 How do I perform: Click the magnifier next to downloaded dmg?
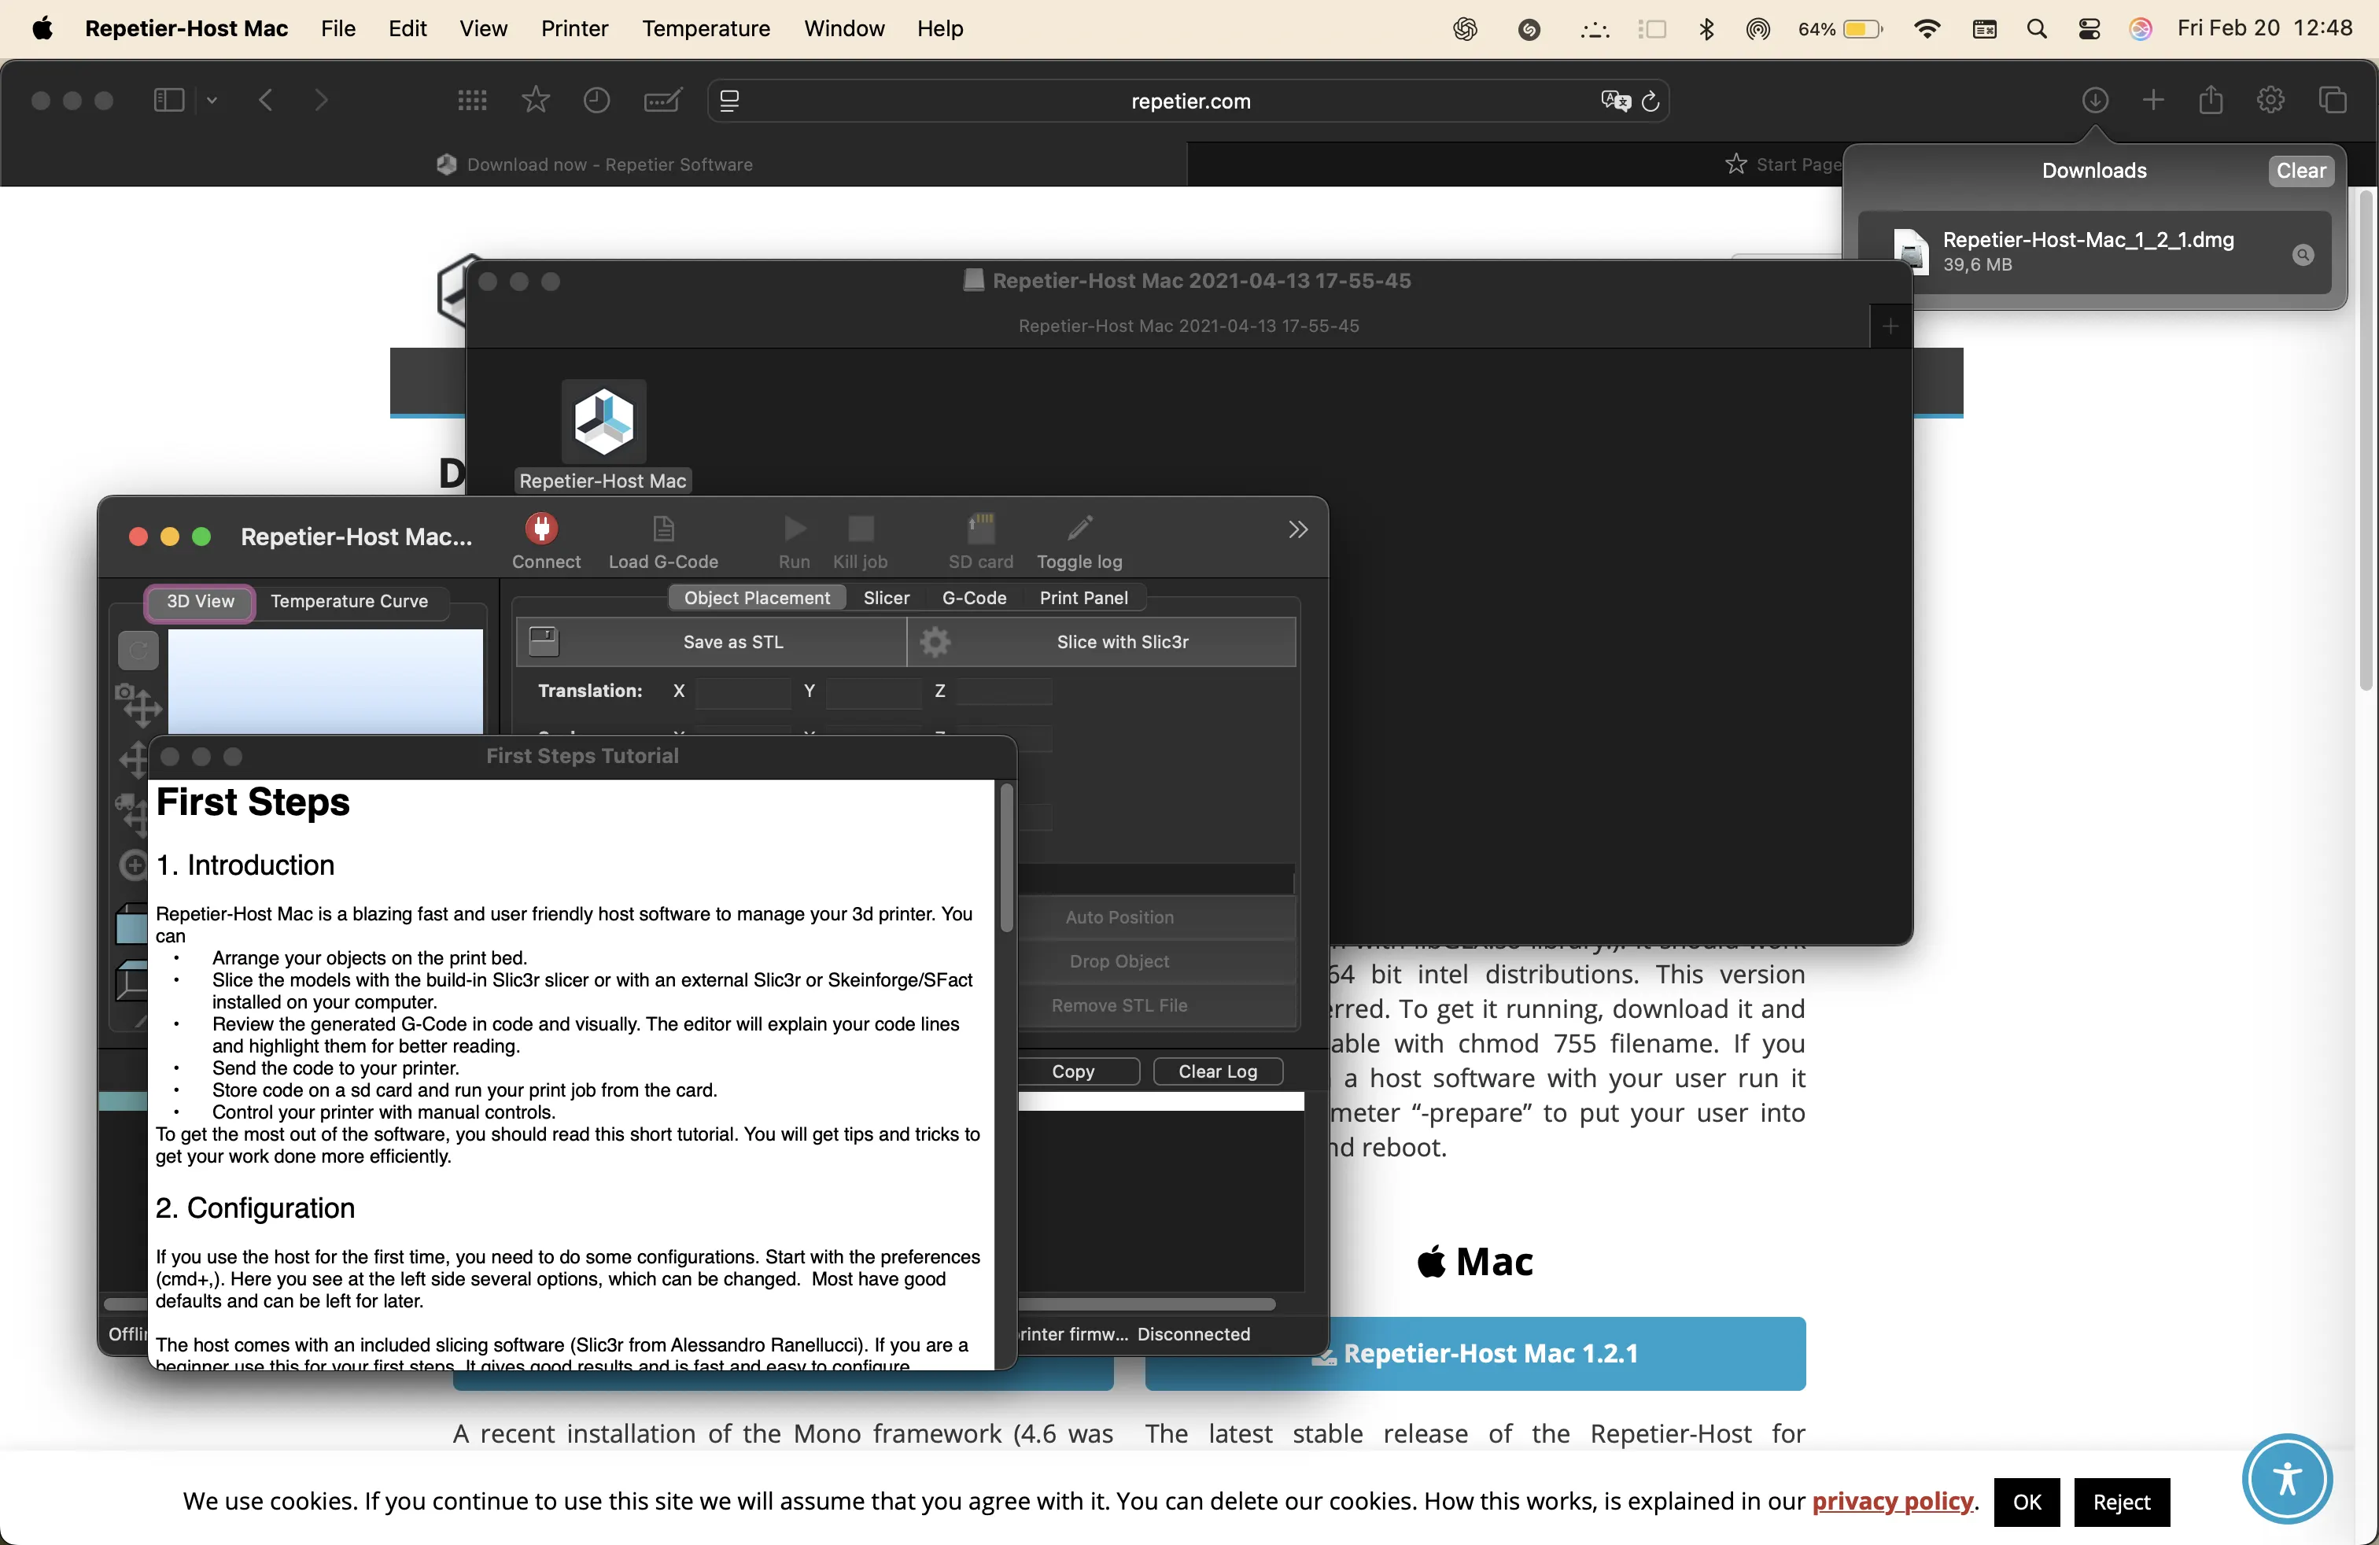point(2302,255)
